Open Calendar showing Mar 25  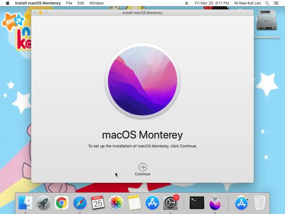[98, 203]
